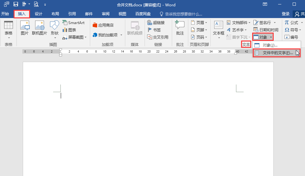Expand the 文档部件 quick parts dropdown
The height and width of the screenshot is (176, 305).
point(249,23)
